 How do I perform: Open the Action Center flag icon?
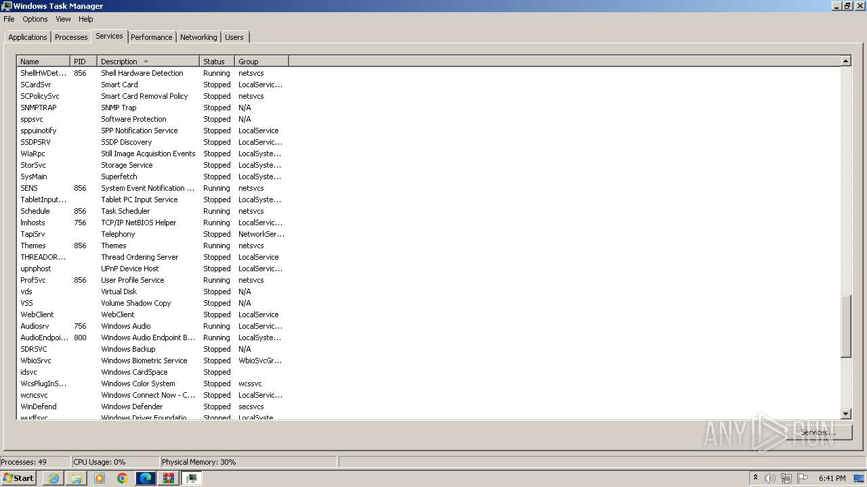(x=802, y=478)
